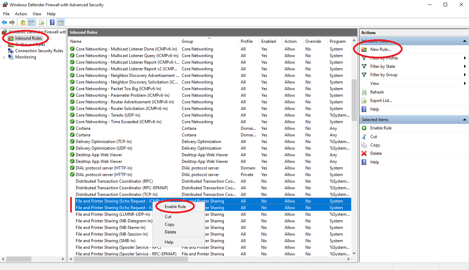
Task: Select Inbound Rules in the tree
Action: [28, 38]
